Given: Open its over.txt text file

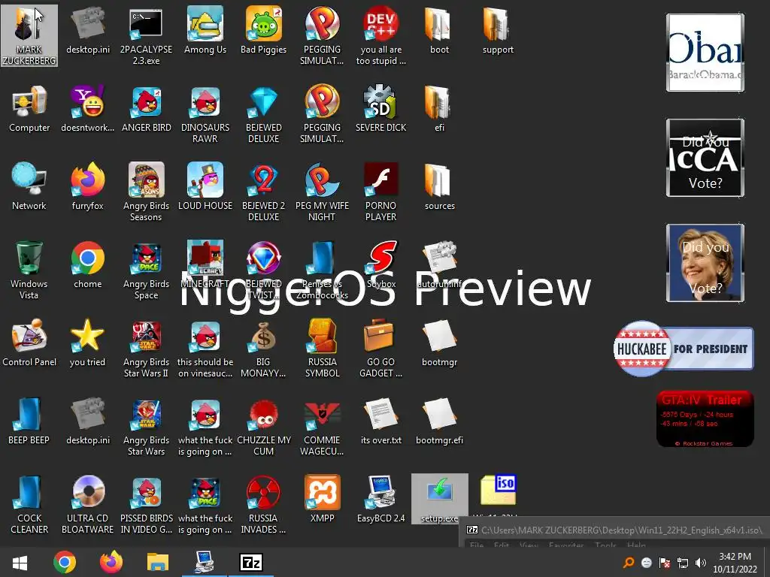Looking at the screenshot, I should pos(380,421).
